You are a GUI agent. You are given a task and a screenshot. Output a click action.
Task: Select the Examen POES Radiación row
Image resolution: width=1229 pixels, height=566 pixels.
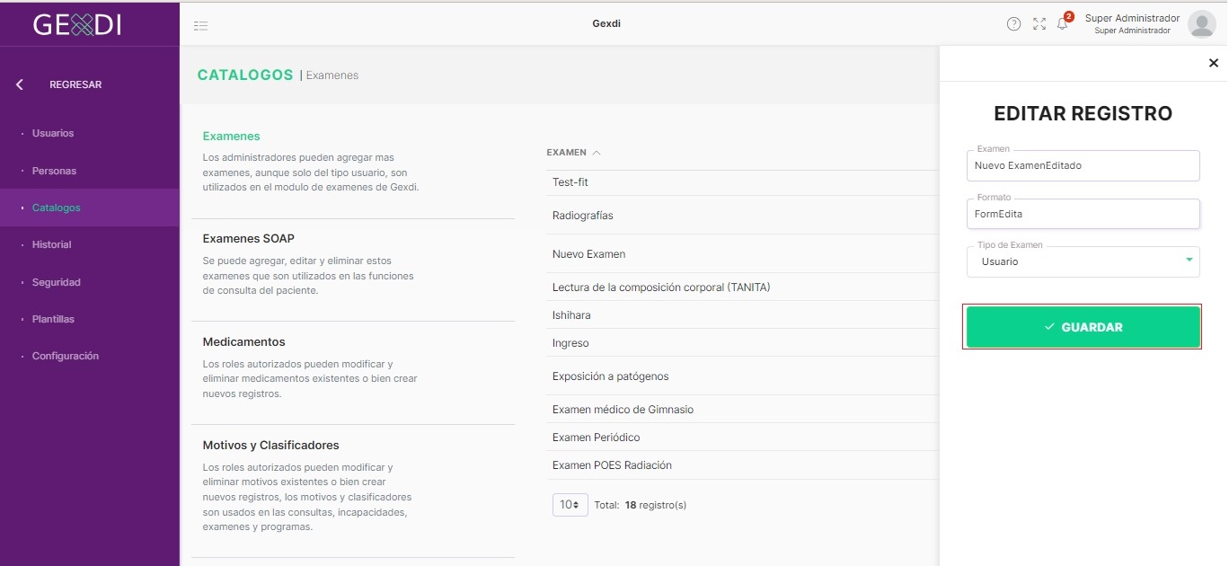(x=743, y=465)
